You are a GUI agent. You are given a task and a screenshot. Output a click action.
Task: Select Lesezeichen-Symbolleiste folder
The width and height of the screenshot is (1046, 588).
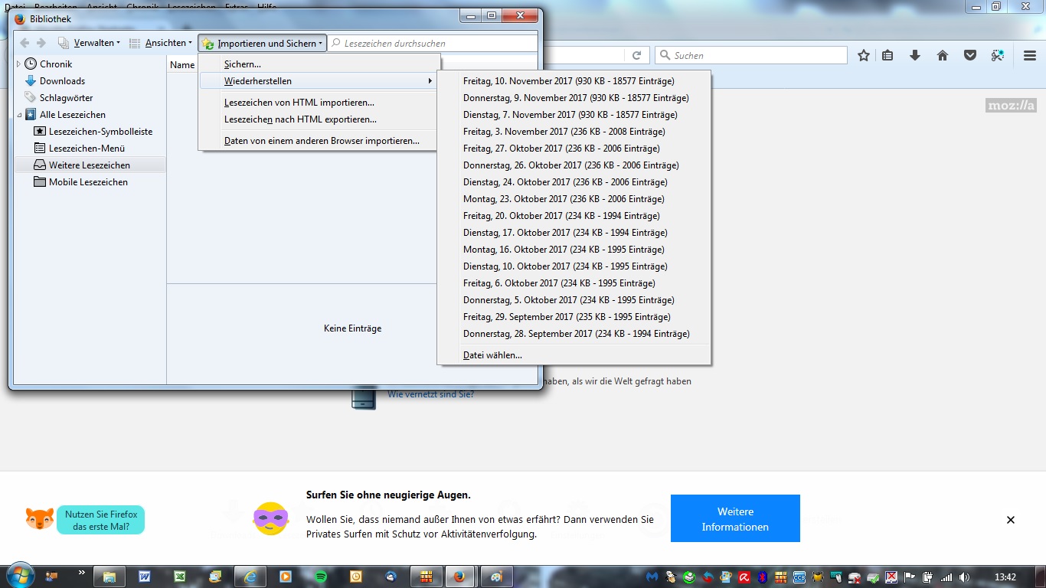coord(100,132)
